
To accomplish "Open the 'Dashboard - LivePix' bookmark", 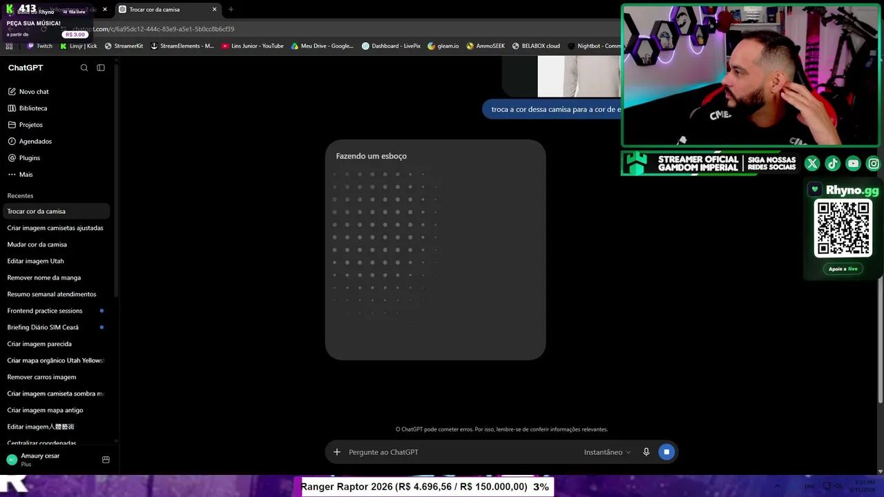I will 392,46.
